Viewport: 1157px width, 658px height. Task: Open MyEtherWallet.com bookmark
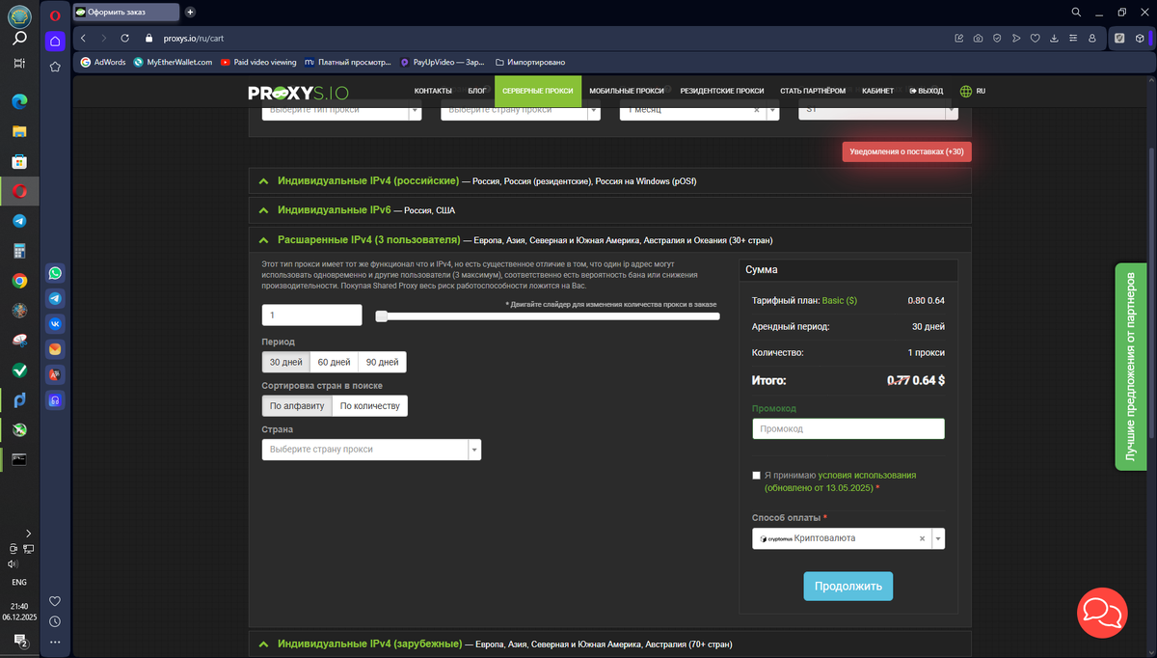pos(173,62)
